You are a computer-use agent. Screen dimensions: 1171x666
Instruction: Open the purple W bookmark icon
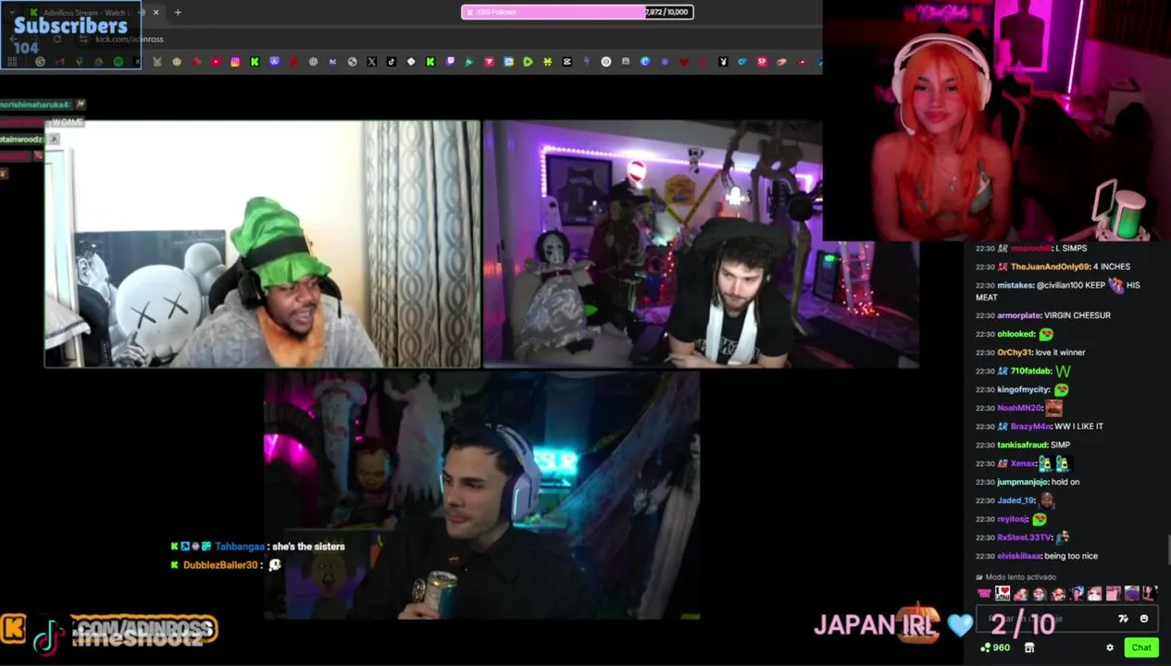pyautogui.click(x=274, y=62)
